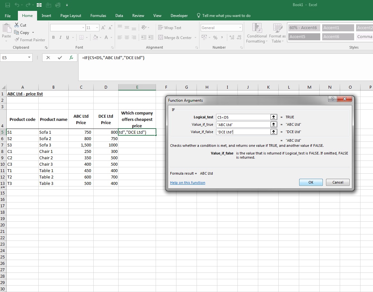
Task: Open Format as Table gallery
Action: click(277, 33)
